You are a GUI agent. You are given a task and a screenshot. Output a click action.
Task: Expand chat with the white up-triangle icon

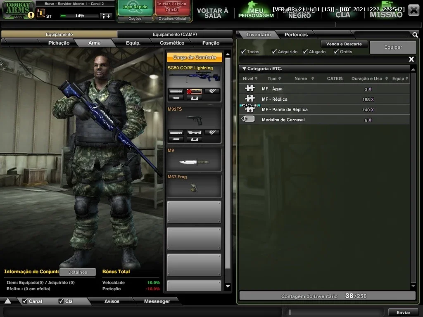[8, 301]
